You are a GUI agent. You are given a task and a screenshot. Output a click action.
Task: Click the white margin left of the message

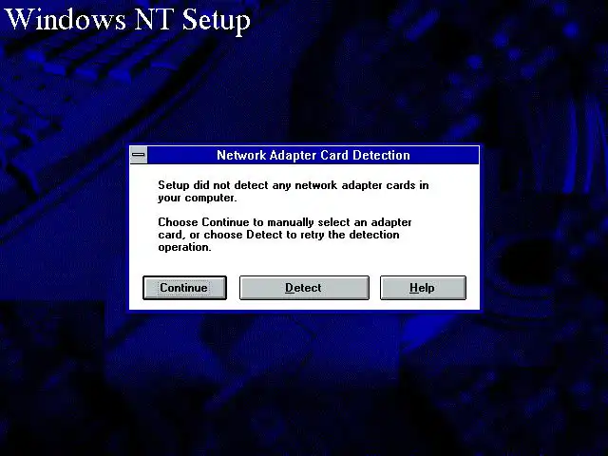coord(143,216)
